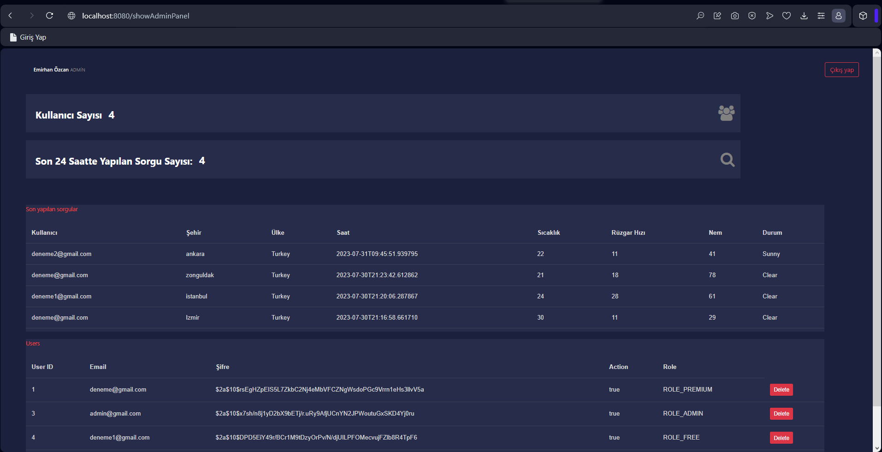
Task: Click the Users section heading
Action: click(33, 344)
